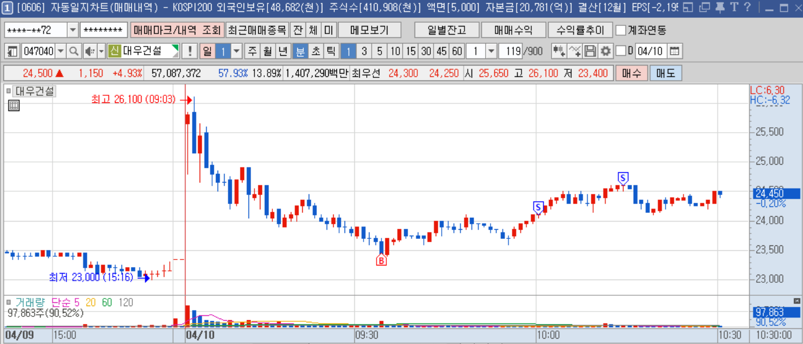Click the green 신 badge before 대우건설
Viewport: 803px width, 344px height.
[x=114, y=51]
